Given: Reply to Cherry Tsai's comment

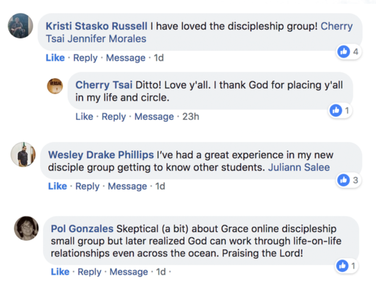Looking at the screenshot, I should pos(113,117).
